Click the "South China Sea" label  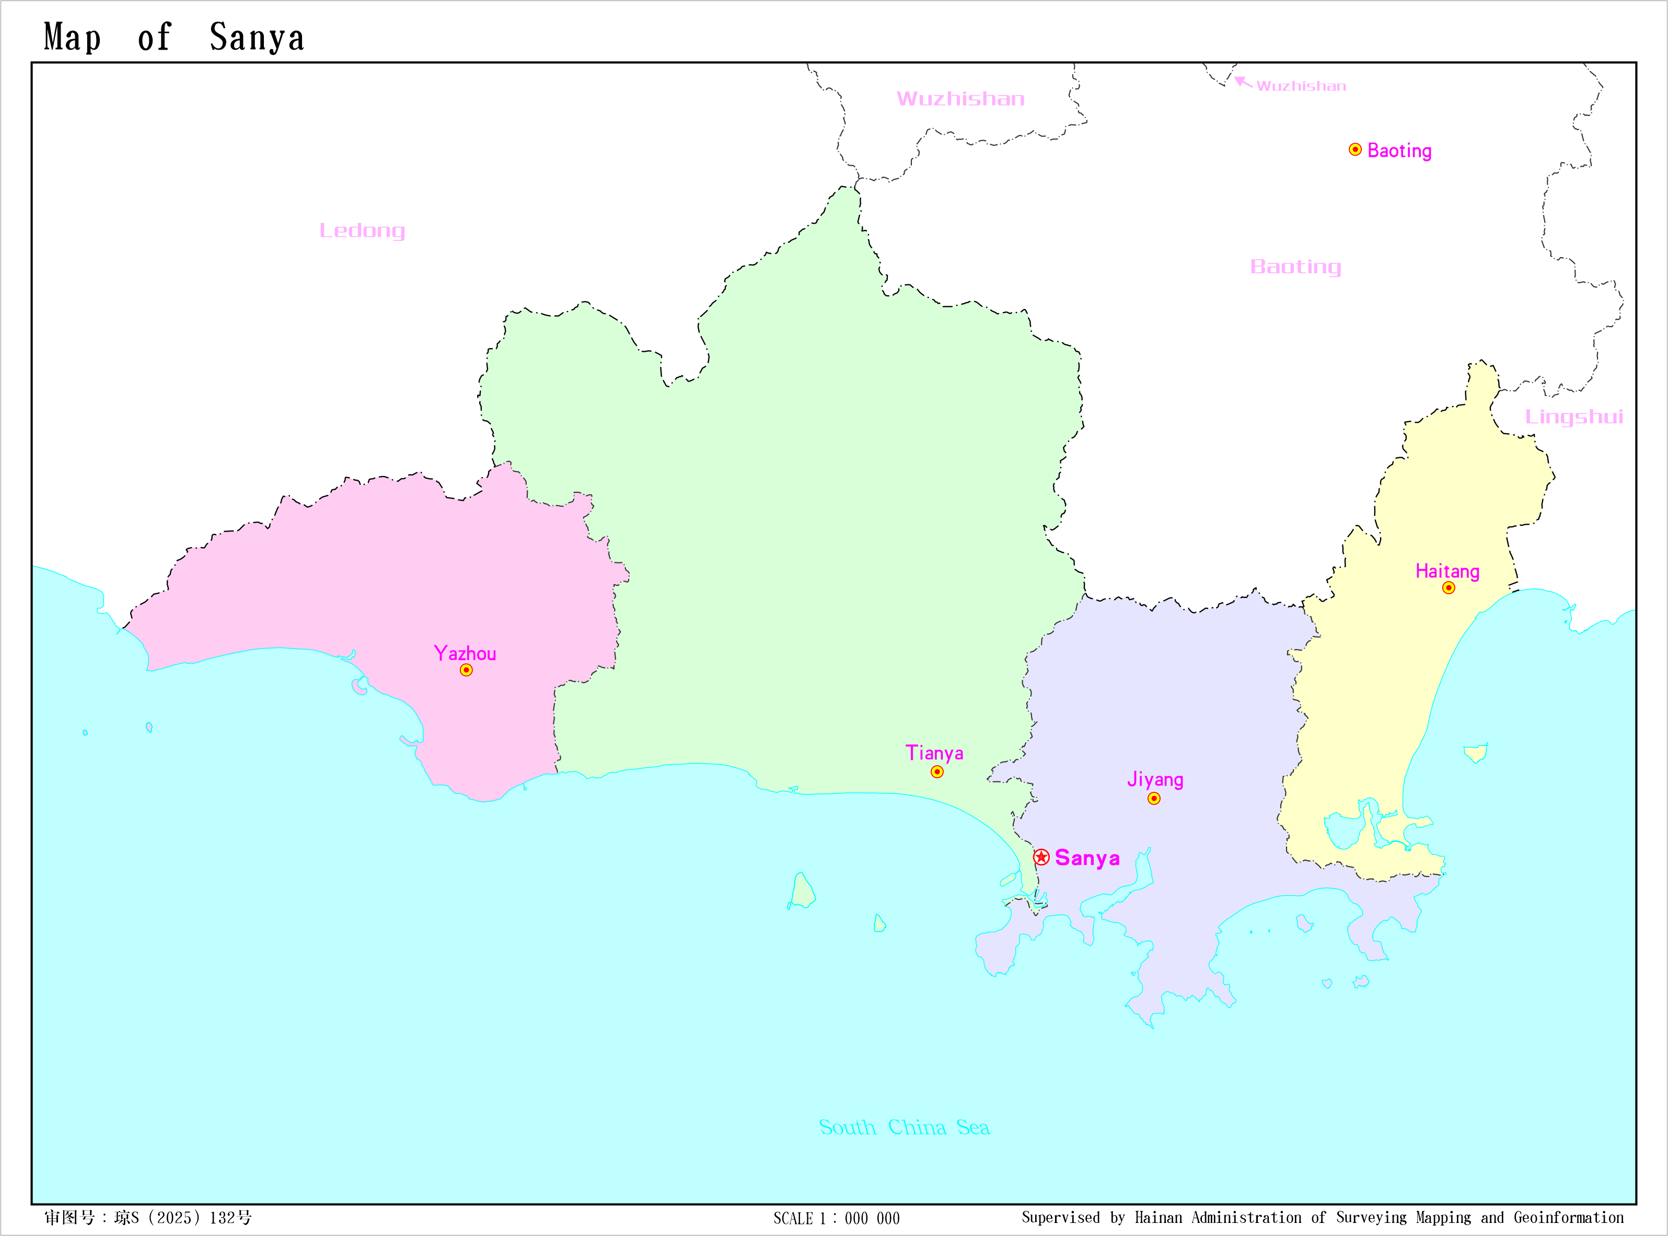pyautogui.click(x=905, y=1127)
